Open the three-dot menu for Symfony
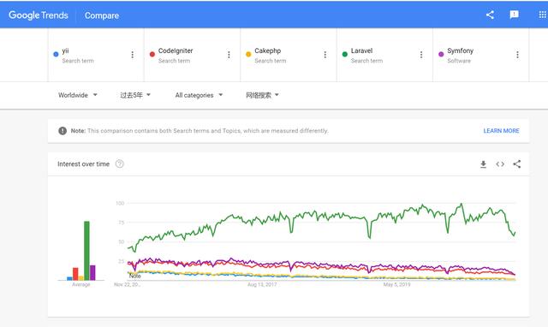Screen dimensions: 548x327 517,55
